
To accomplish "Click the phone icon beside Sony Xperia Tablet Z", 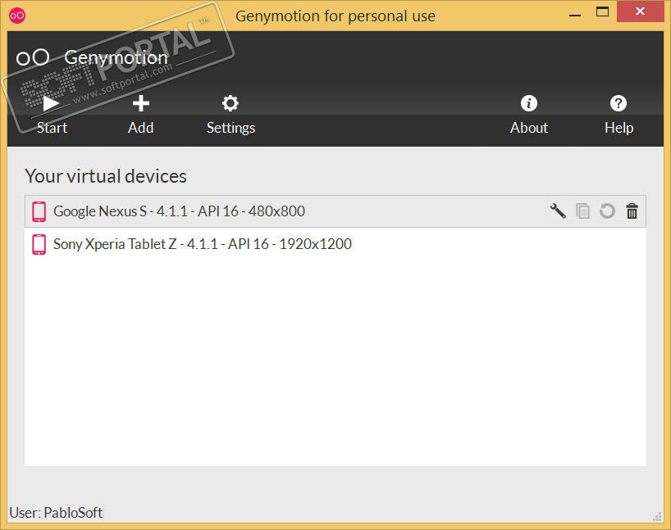I will (x=39, y=244).
